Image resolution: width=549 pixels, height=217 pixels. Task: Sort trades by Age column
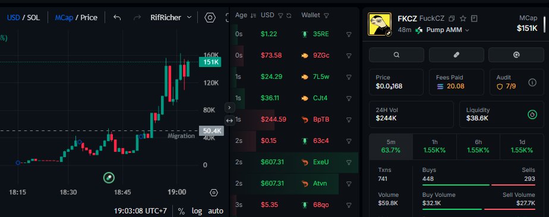pyautogui.click(x=254, y=15)
